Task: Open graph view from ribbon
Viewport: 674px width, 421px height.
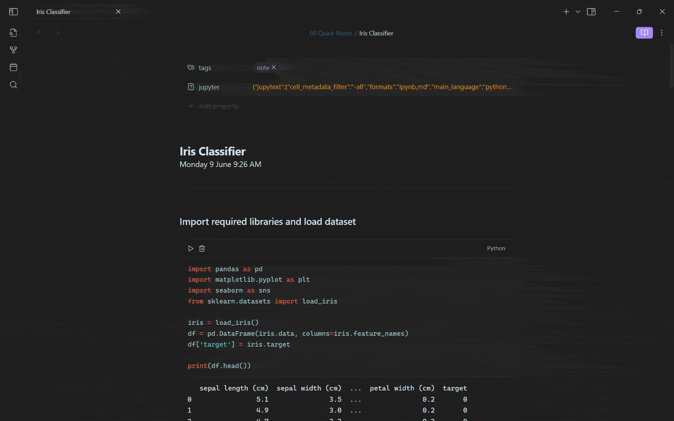Action: point(13,50)
